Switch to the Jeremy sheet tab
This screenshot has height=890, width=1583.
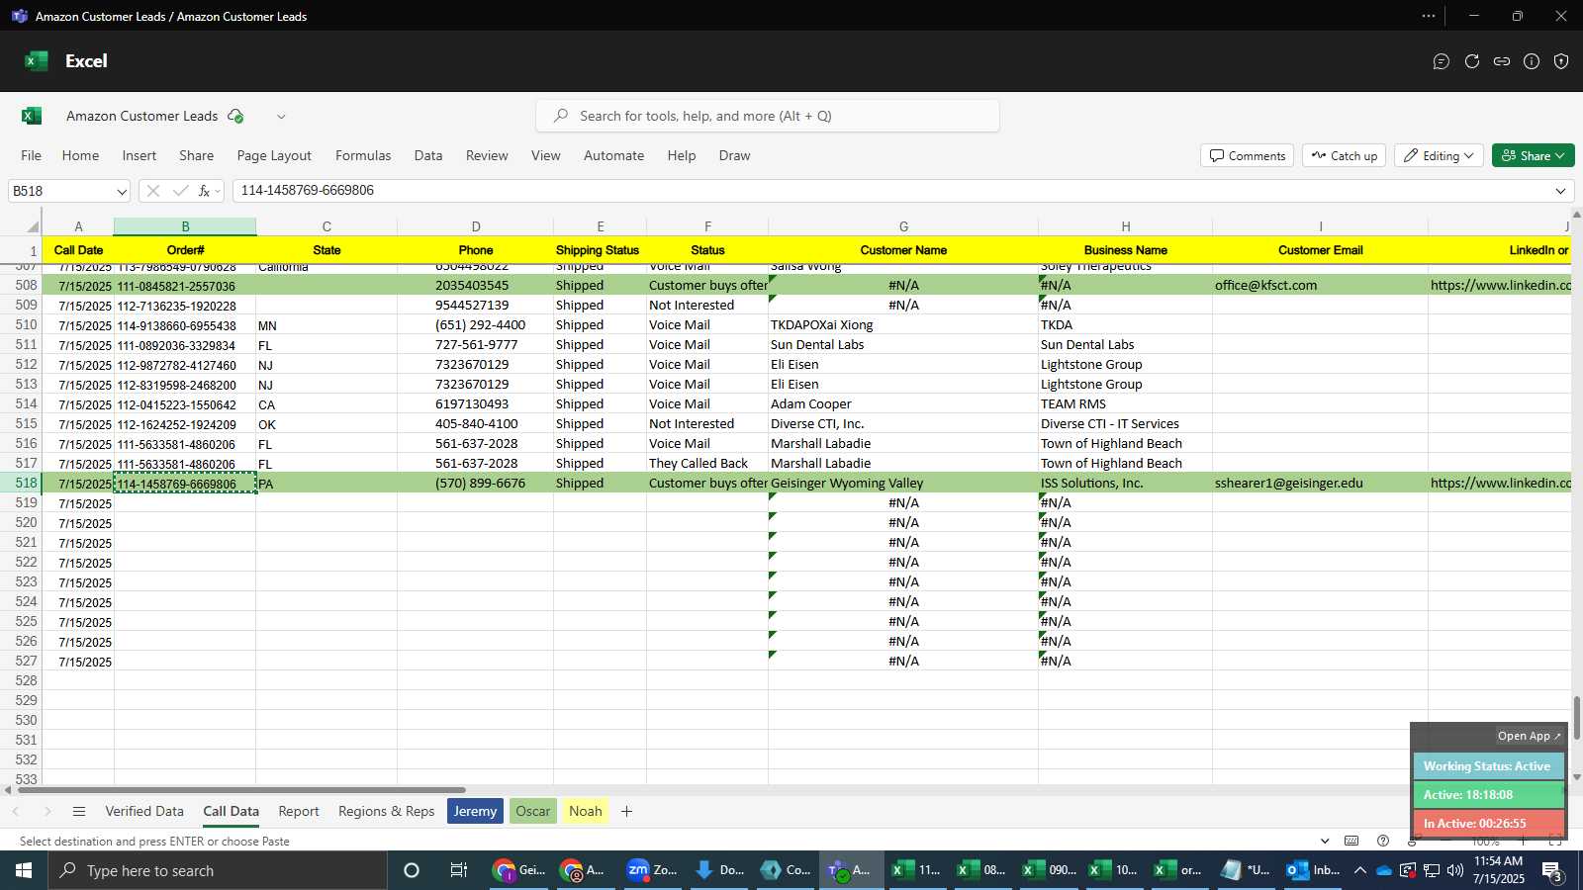(476, 812)
